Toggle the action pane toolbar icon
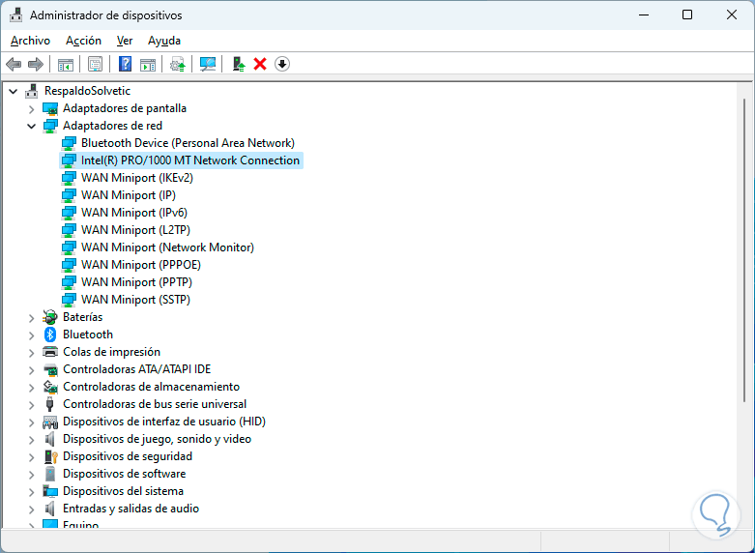 pos(148,64)
